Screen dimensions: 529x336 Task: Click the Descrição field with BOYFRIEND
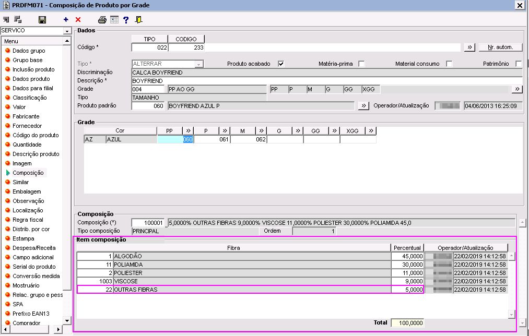click(326, 81)
